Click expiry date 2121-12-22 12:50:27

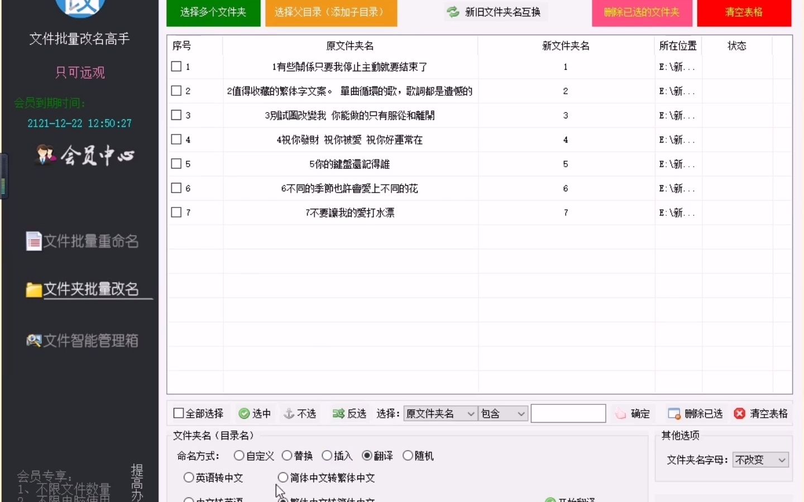[x=80, y=123]
